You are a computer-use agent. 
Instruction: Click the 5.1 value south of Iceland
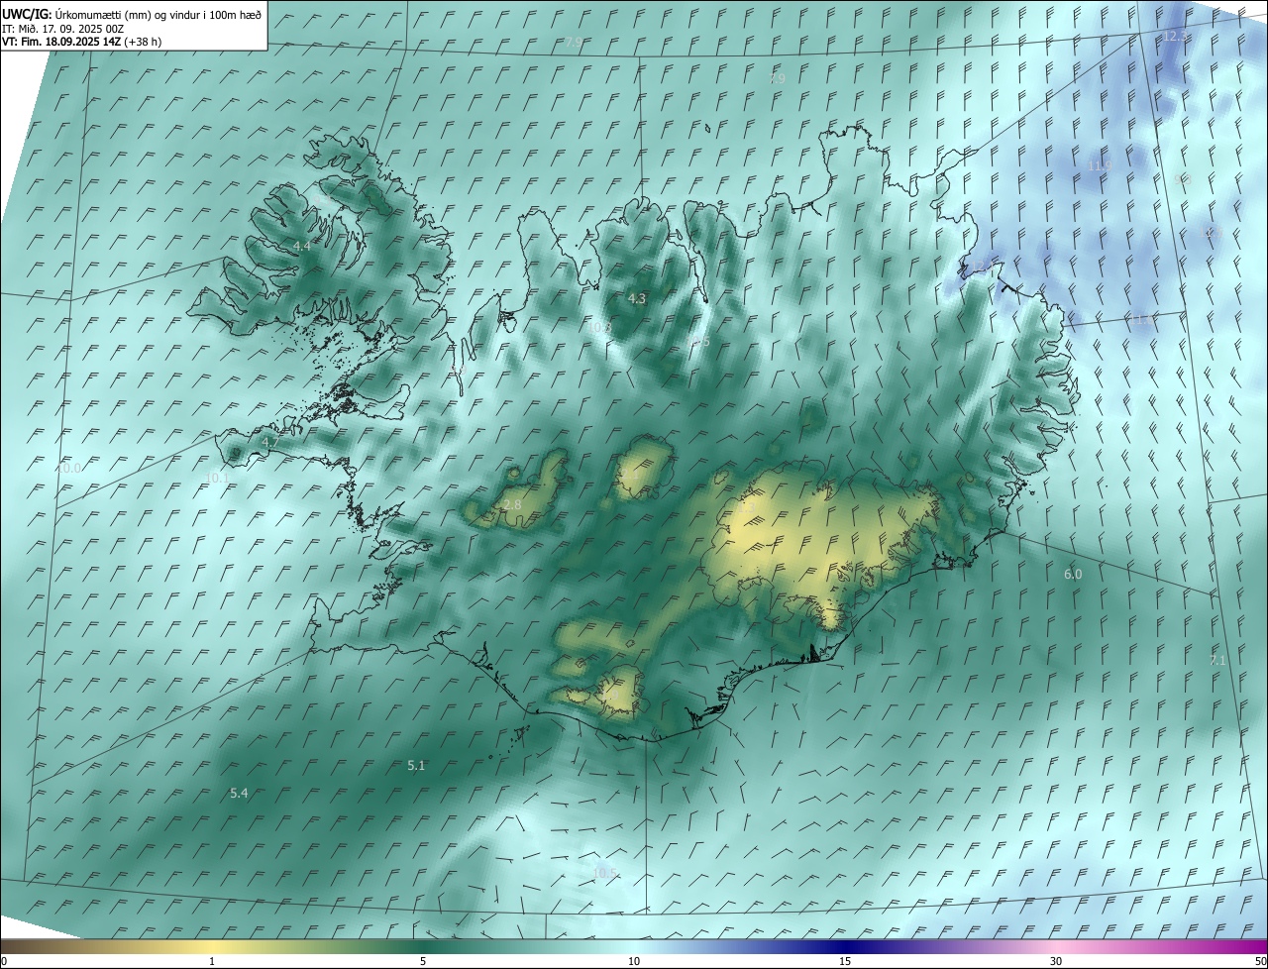[416, 765]
